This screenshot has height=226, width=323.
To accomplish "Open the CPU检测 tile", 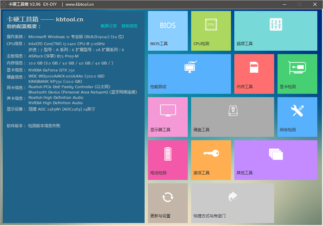I will pos(211,31).
